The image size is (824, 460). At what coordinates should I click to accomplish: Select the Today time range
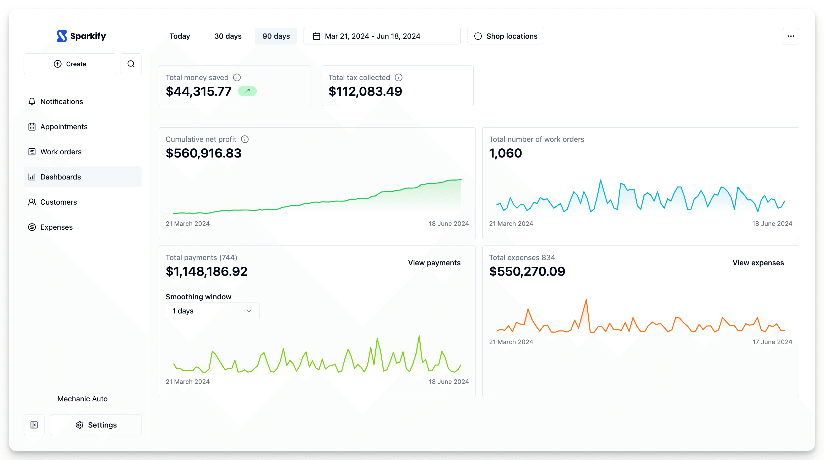[x=180, y=36]
